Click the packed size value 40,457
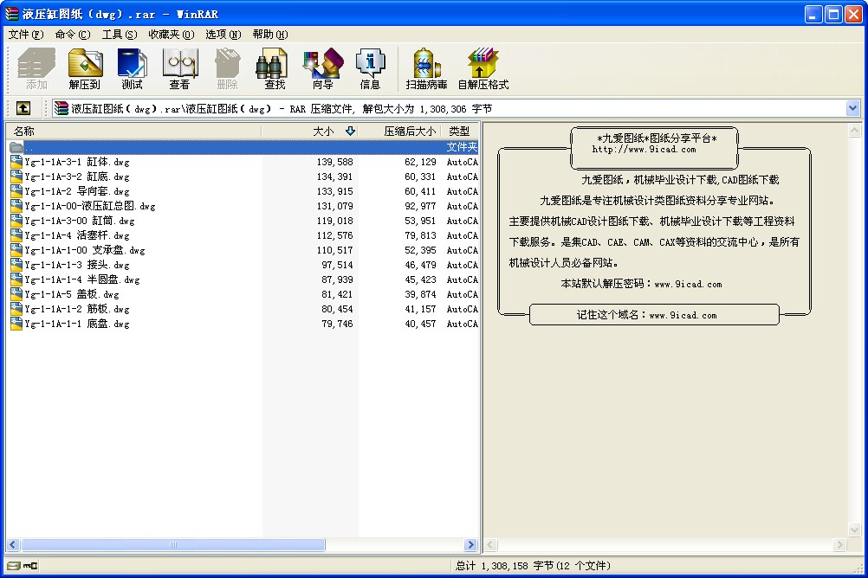This screenshot has width=868, height=578. point(420,324)
